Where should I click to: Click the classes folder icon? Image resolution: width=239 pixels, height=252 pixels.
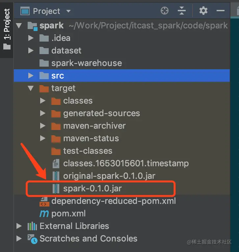(x=56, y=101)
